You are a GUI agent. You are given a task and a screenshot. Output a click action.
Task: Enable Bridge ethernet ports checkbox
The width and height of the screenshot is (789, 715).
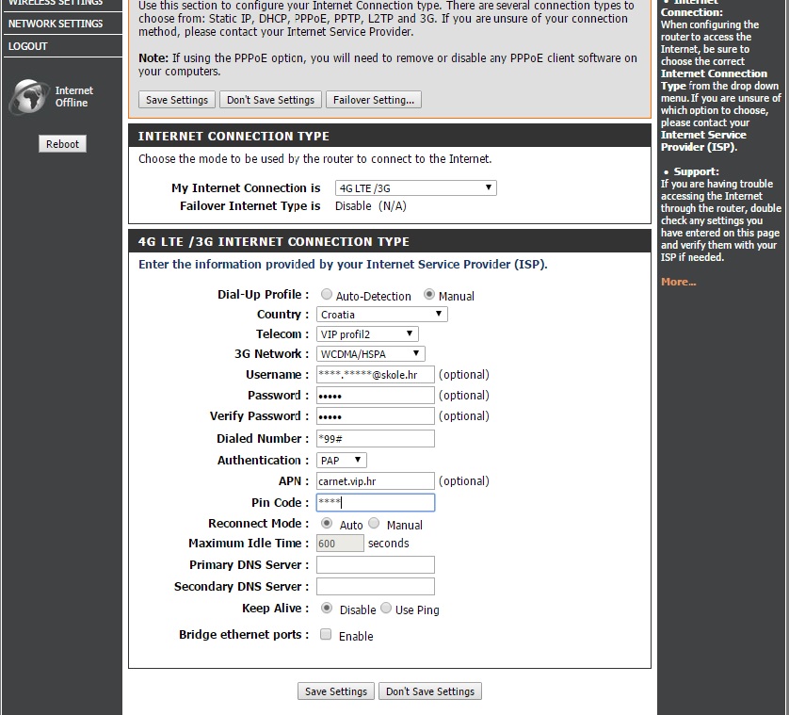326,635
